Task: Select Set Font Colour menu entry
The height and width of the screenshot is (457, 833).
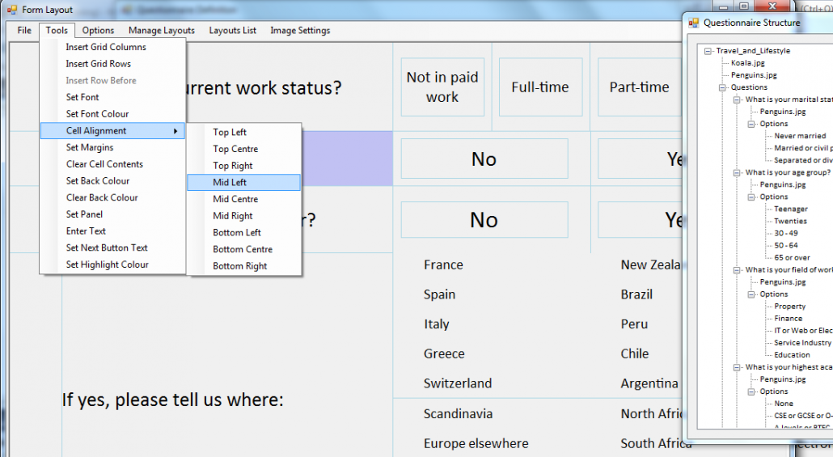Action: coord(97,114)
